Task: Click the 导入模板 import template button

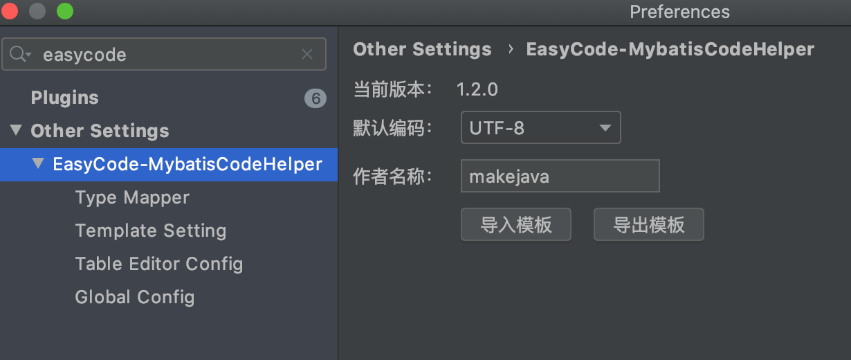Action: tap(516, 224)
